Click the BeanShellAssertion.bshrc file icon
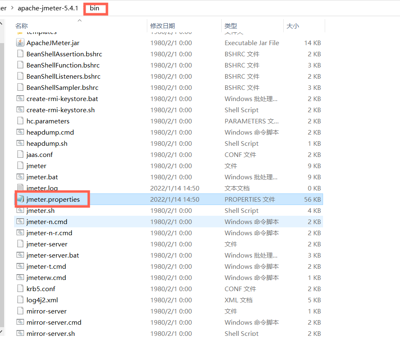 tap(20, 54)
